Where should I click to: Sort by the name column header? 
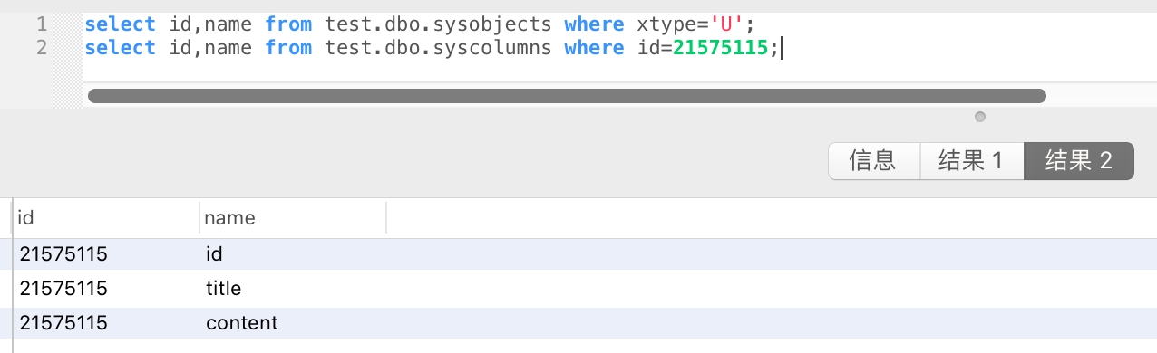292,218
